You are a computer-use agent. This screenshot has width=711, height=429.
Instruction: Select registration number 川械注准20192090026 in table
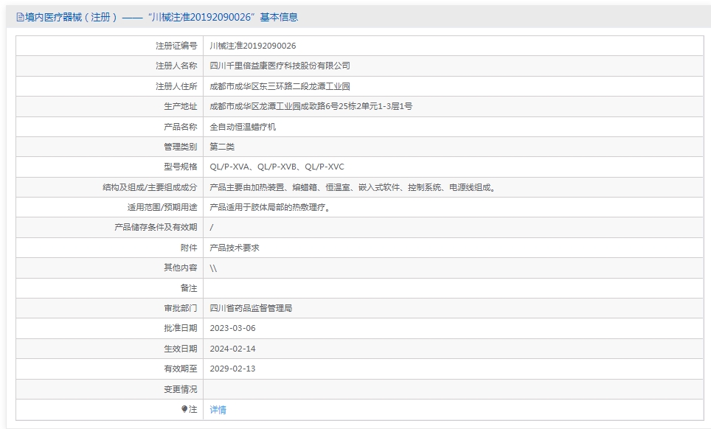(x=252, y=46)
